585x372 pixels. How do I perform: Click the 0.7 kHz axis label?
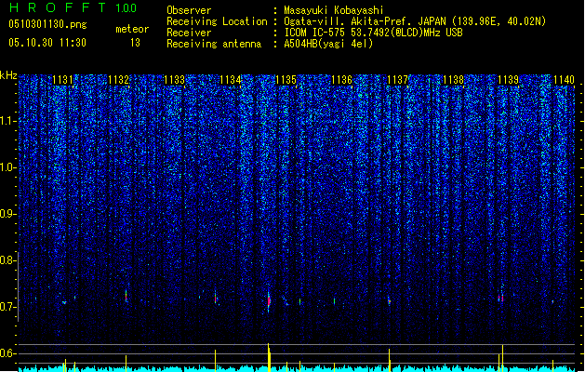7,307
